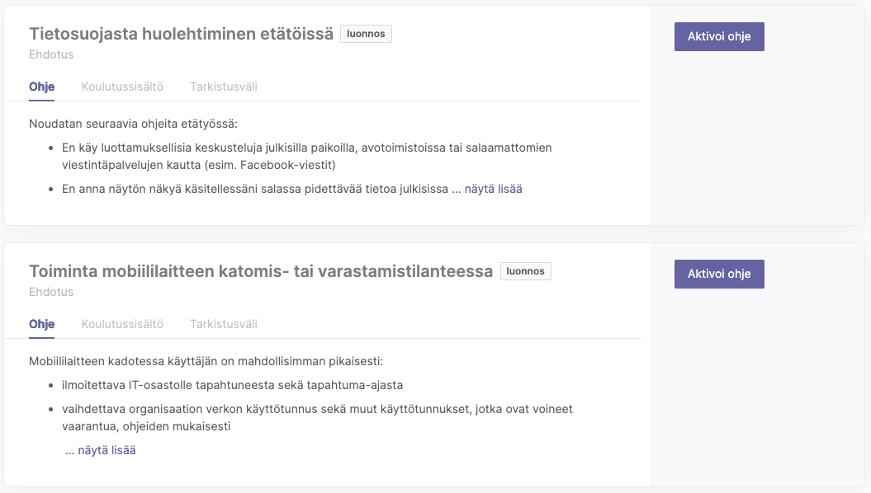
Task: Click Ehdotus label under Tietosuojasta title
Action: point(51,54)
